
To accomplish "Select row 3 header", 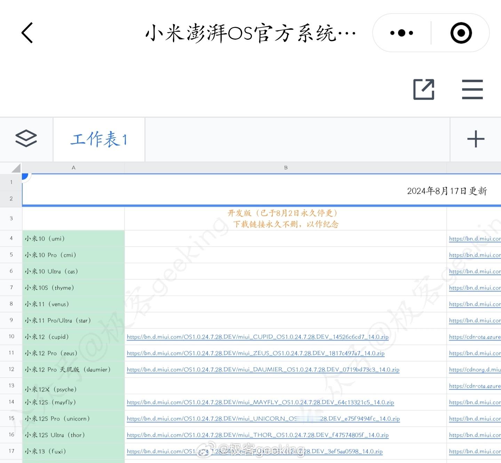I will [11, 219].
